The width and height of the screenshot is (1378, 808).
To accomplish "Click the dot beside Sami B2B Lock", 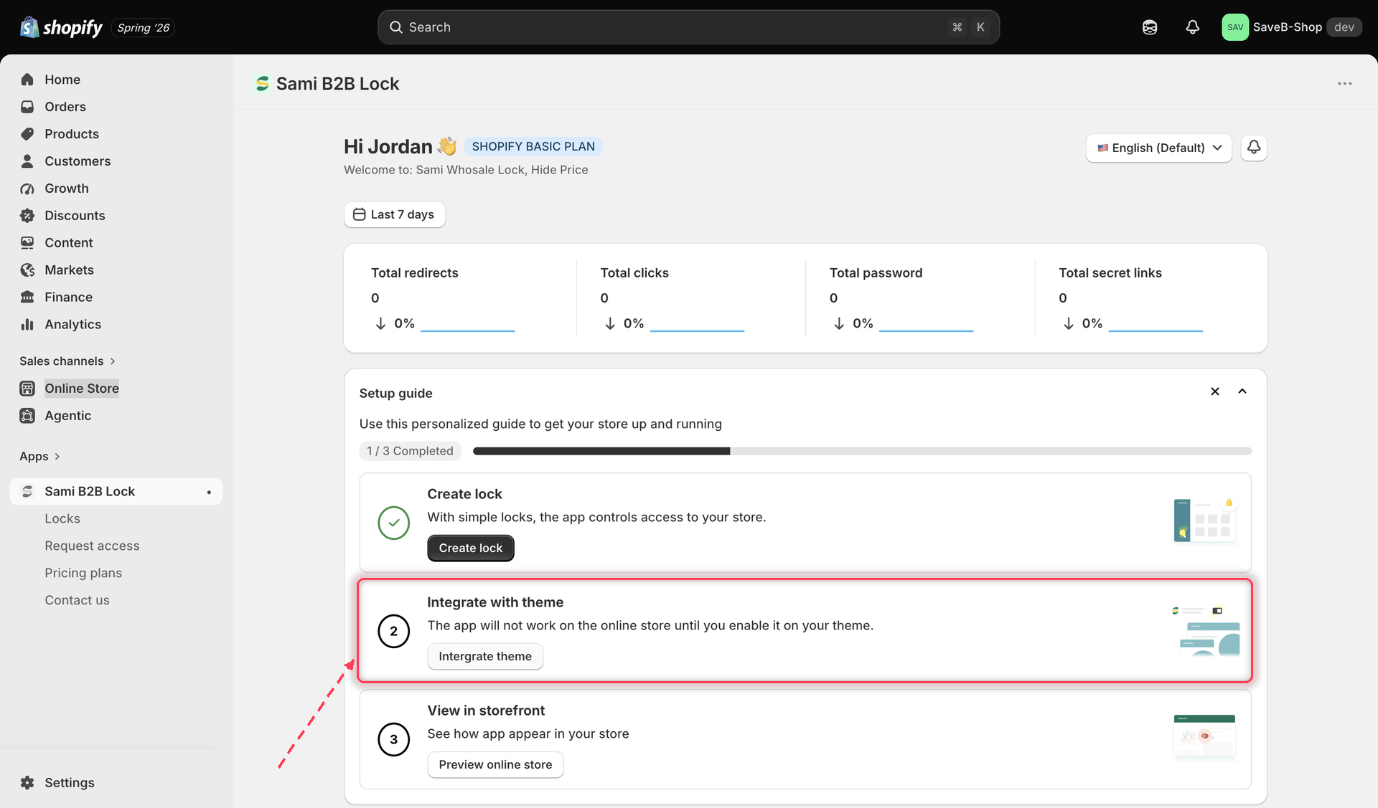I will point(209,493).
